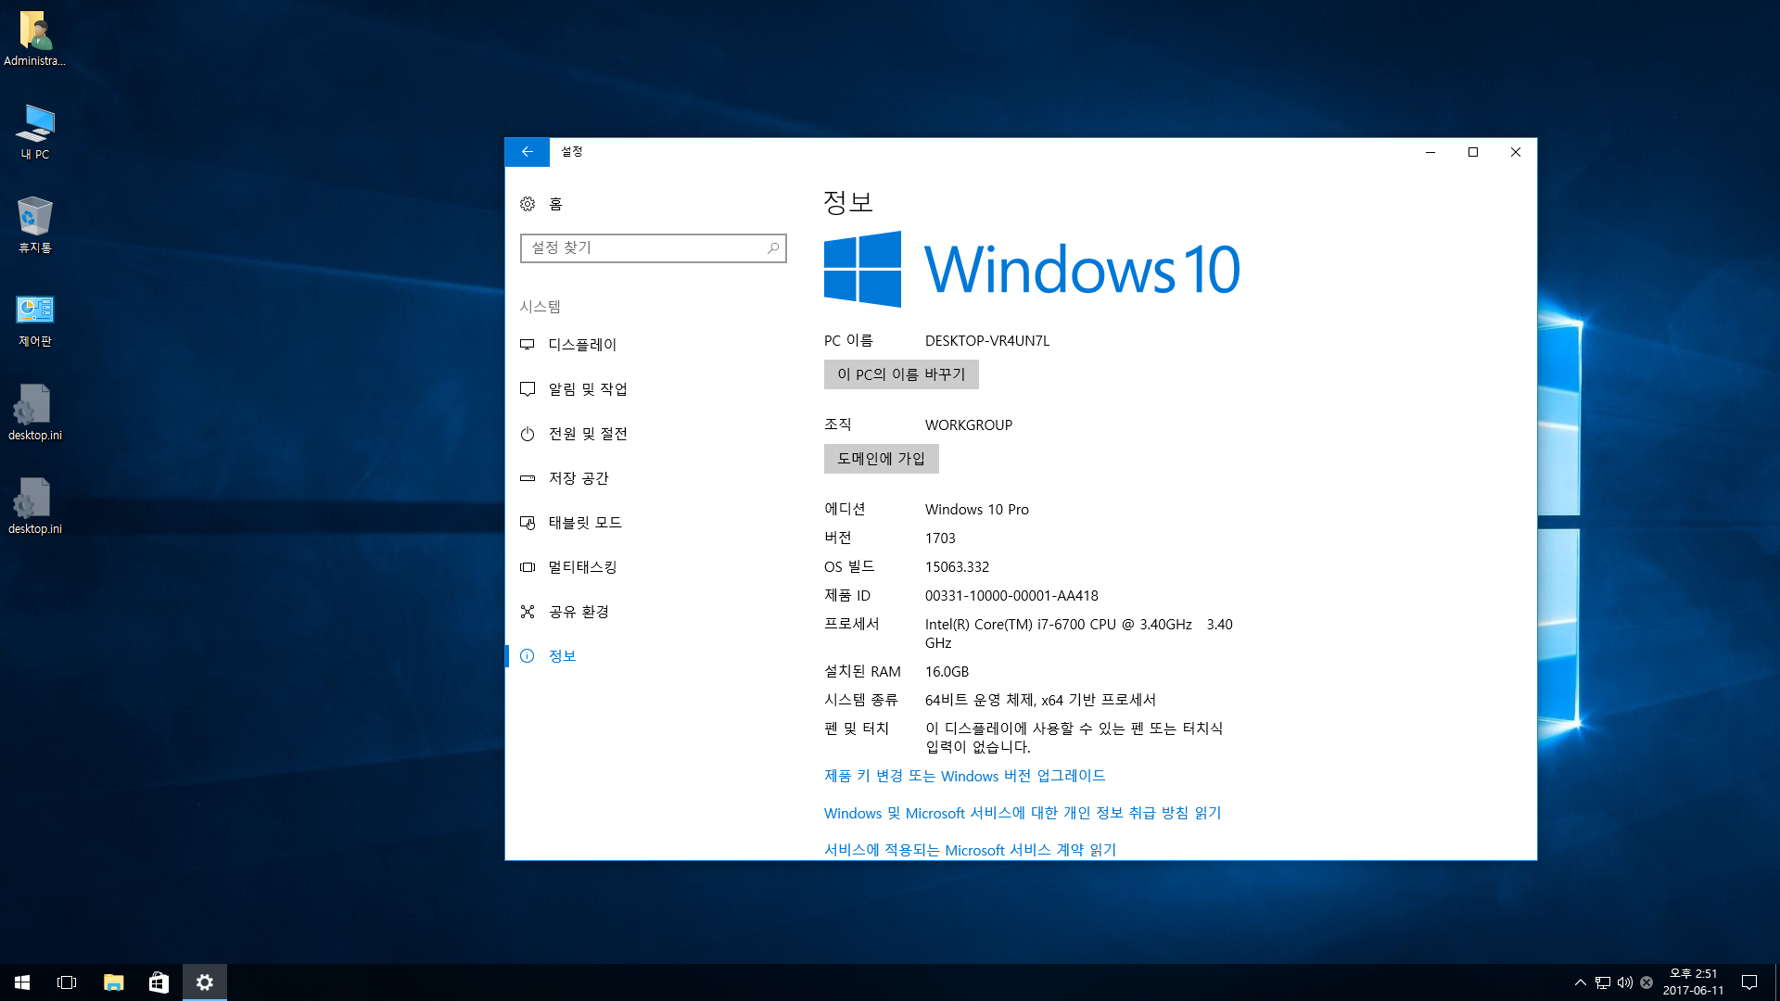The height and width of the screenshot is (1001, 1780).
Task: Click the PC name DESKTOP-VR4UN7L text
Action: point(987,341)
